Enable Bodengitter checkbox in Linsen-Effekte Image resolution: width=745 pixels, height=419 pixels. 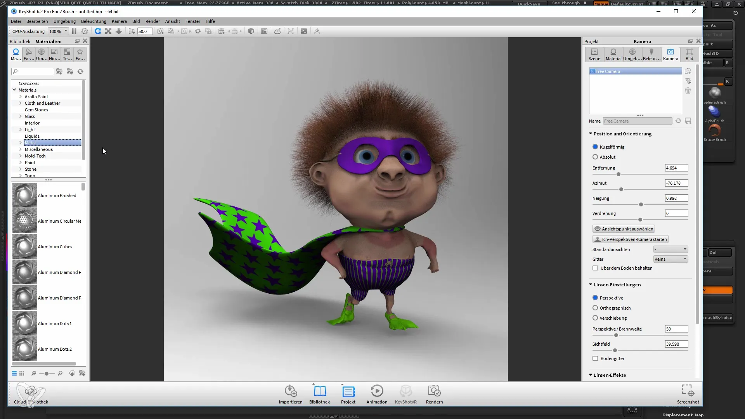(x=595, y=358)
